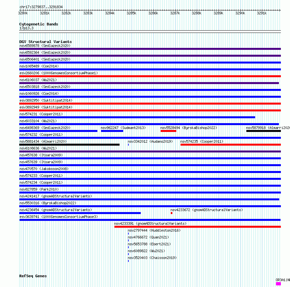Click nsv4241417 (gnomADStructuralVariants) label

click(56, 196)
